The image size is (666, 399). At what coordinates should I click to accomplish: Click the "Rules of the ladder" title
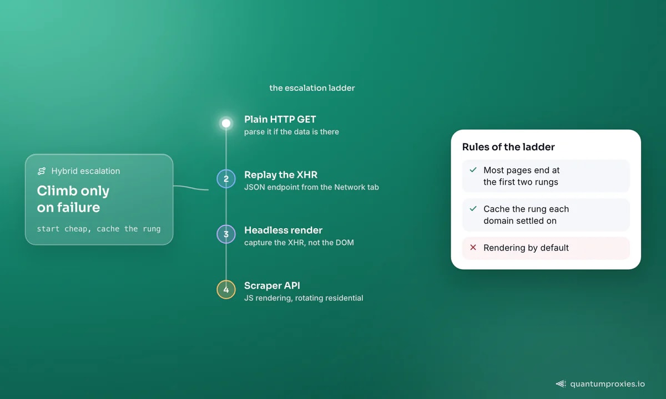tap(508, 147)
